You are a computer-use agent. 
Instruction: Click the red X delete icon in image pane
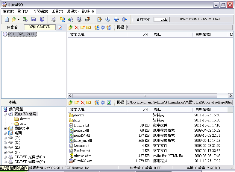(77, 28)
